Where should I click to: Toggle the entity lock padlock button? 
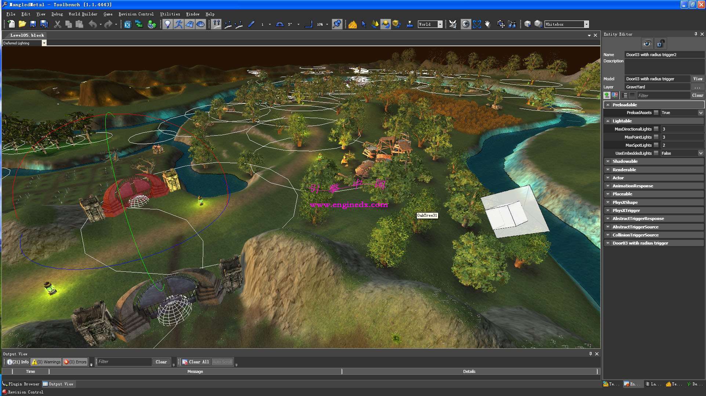[660, 44]
